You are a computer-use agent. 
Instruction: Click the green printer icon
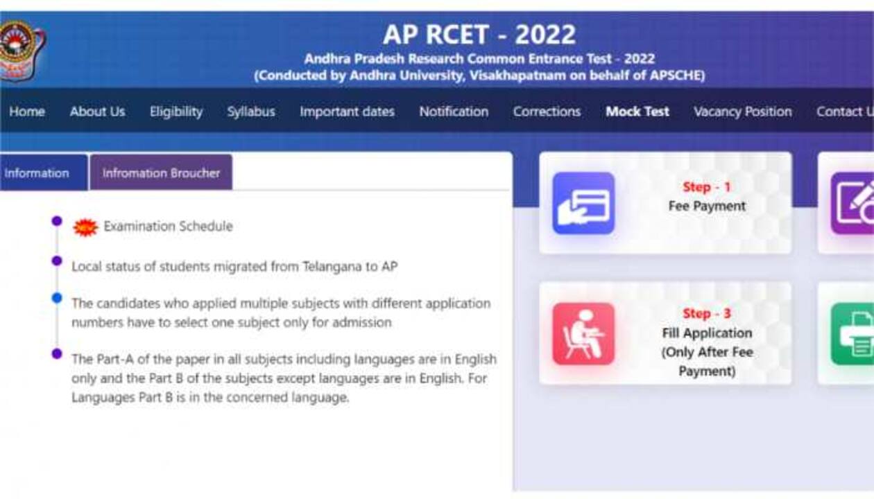coord(852,333)
